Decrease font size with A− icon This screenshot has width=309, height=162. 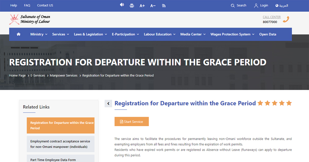(153, 6)
